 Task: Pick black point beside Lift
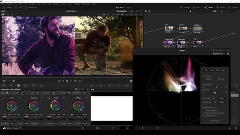pos(4,98)
